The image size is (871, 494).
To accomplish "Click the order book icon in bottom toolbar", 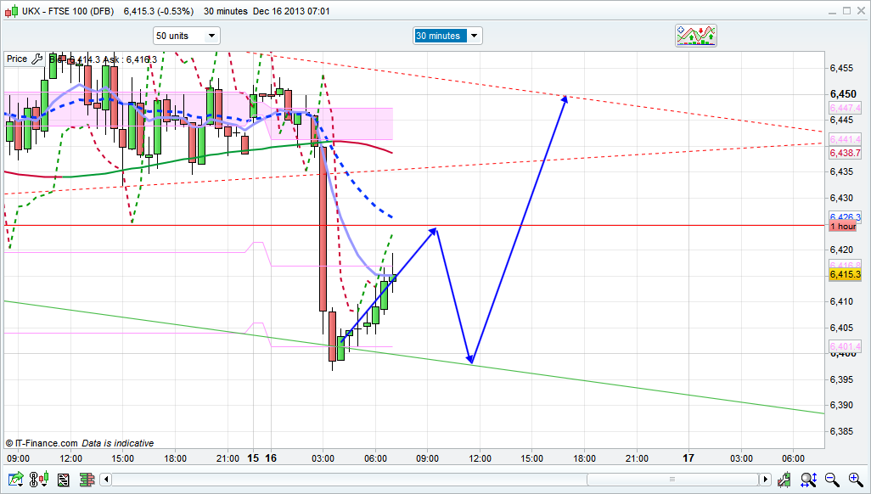I will [86, 480].
